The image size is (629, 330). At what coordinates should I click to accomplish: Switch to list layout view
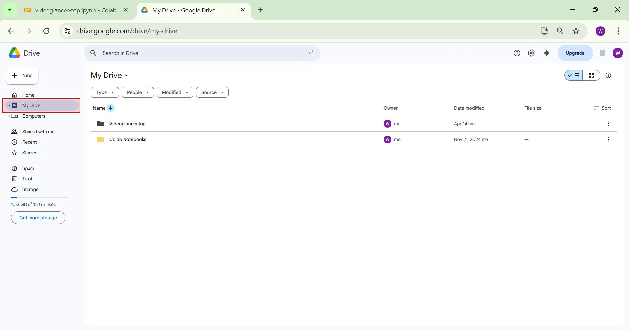(x=574, y=75)
